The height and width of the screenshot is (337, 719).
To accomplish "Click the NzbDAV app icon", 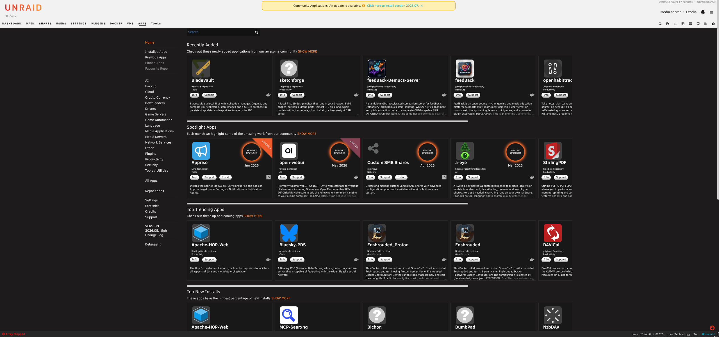I will (552, 315).
